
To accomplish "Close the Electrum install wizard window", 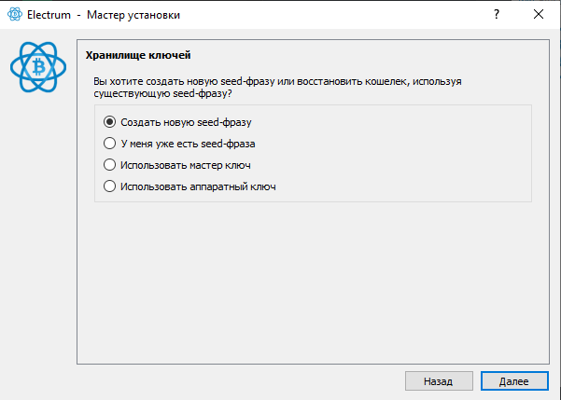I will 539,15.
